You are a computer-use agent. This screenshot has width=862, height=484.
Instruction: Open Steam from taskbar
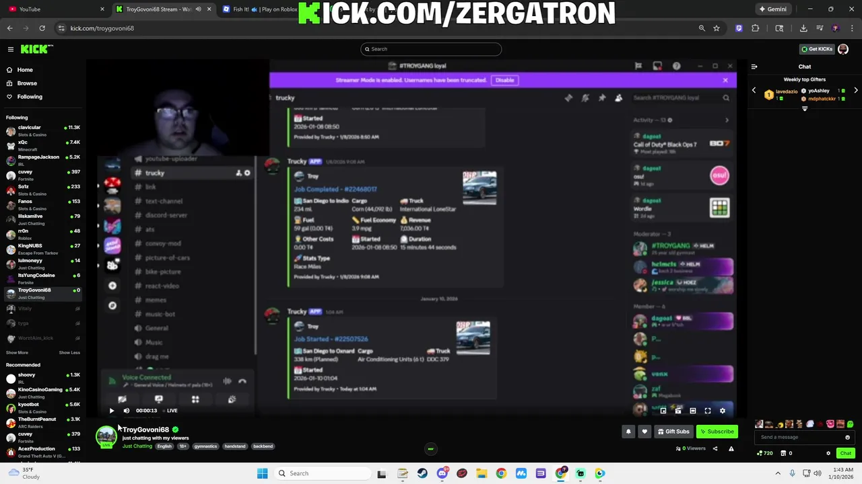point(422,473)
